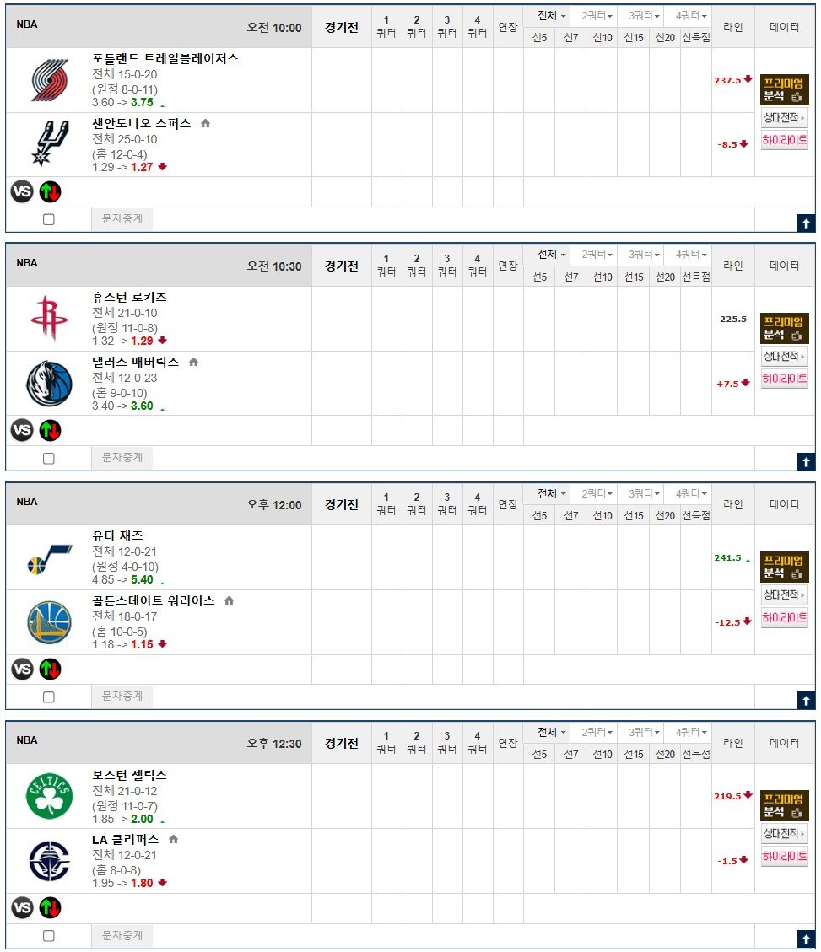Tick the checkbox for the Rockets–Mavericks game
821x952 pixels.
[48, 459]
